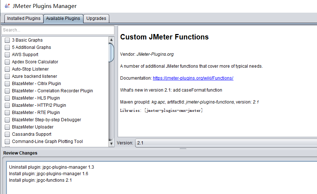This screenshot has width=317, height=194.
Task: Switch to the Installed Plugins tab
Action: tap(24, 18)
